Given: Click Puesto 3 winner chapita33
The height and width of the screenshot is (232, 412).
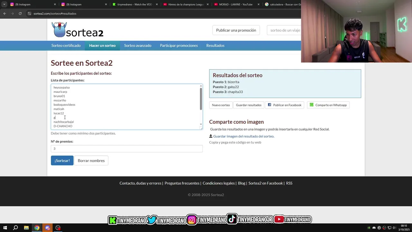Looking at the screenshot, I should pos(235,92).
